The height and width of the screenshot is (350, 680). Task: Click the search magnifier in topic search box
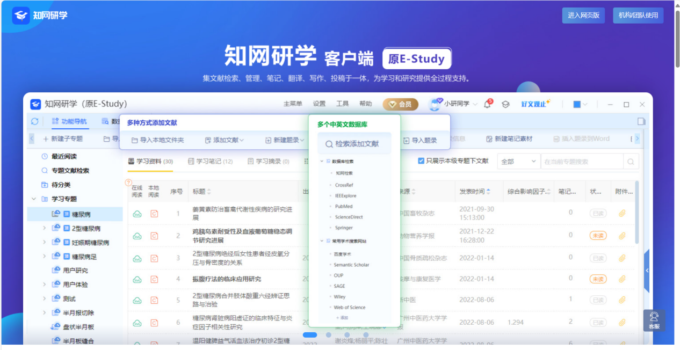tap(631, 161)
